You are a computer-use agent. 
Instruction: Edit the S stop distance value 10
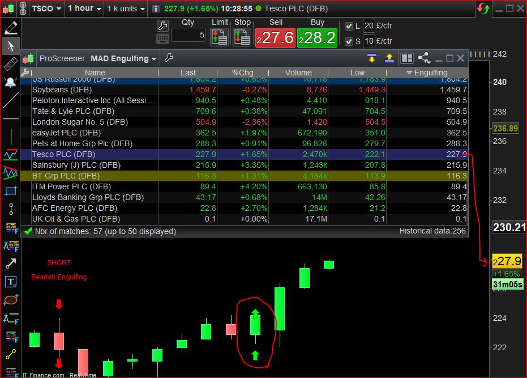[369, 41]
